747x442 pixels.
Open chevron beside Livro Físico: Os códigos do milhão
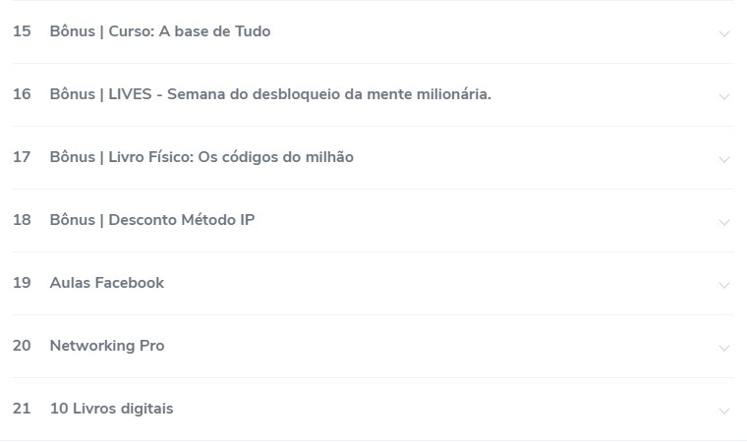724,159
